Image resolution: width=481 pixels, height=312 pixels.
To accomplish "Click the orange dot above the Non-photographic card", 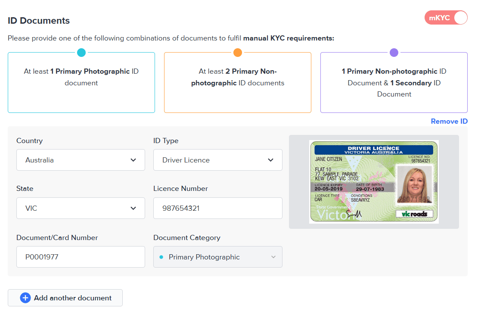I will 238,52.
